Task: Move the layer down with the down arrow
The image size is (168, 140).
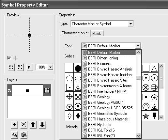Action: pyautogui.click(x=42, y=125)
